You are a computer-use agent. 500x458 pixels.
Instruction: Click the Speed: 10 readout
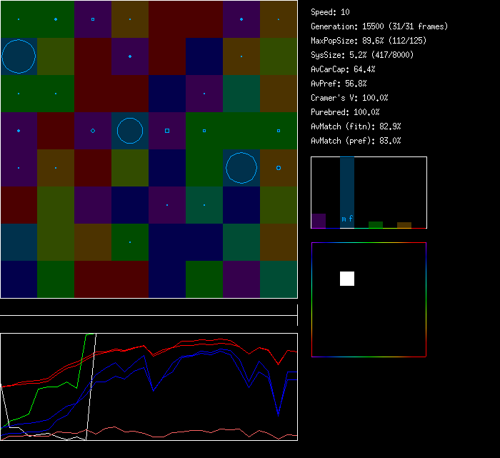click(x=331, y=12)
